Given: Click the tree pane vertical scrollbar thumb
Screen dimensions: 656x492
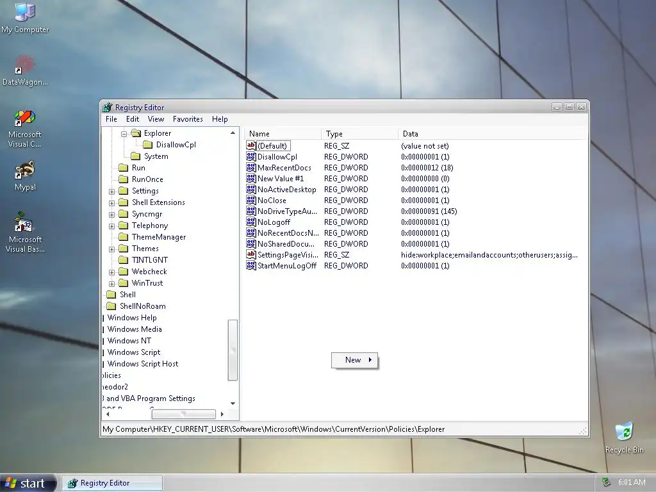Looking at the screenshot, I should point(233,350).
